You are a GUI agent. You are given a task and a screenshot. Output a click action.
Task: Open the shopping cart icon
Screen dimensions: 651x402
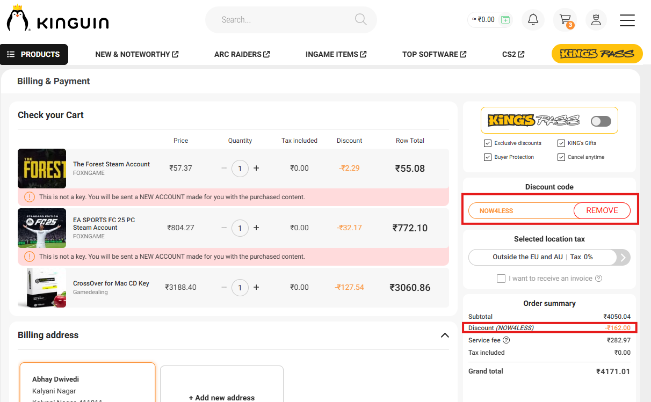coord(565,19)
